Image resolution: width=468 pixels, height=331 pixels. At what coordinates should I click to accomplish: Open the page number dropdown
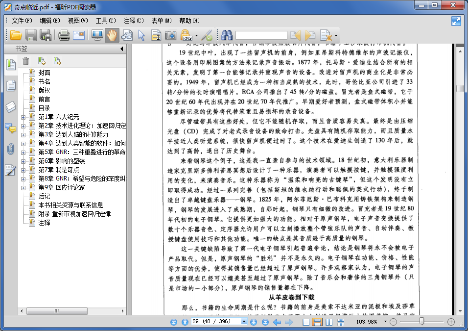[244, 321]
